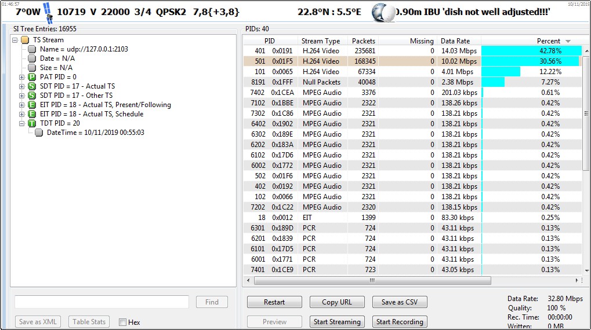This screenshot has height=330, width=591.
Task: Click the SI tree search input field
Action: (101, 302)
